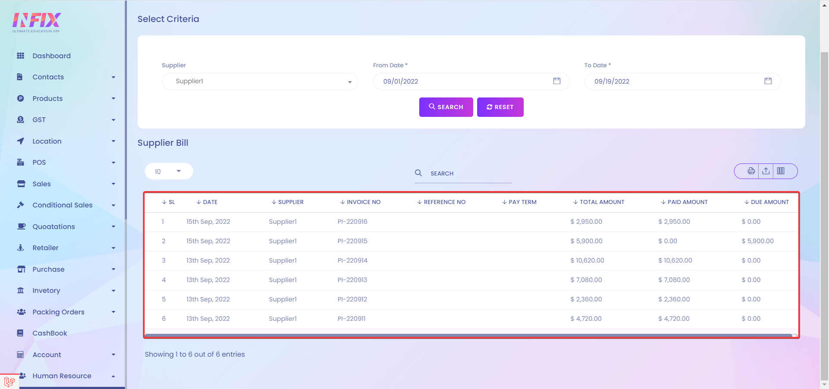The image size is (829, 389).
Task: Click the Purchase store icon
Action: pyautogui.click(x=21, y=269)
